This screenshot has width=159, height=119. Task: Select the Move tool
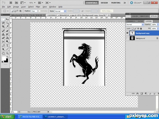[7, 19]
